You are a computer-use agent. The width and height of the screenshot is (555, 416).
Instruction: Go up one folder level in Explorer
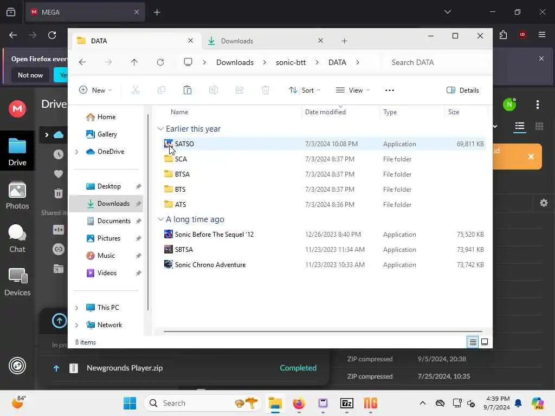[x=134, y=62]
